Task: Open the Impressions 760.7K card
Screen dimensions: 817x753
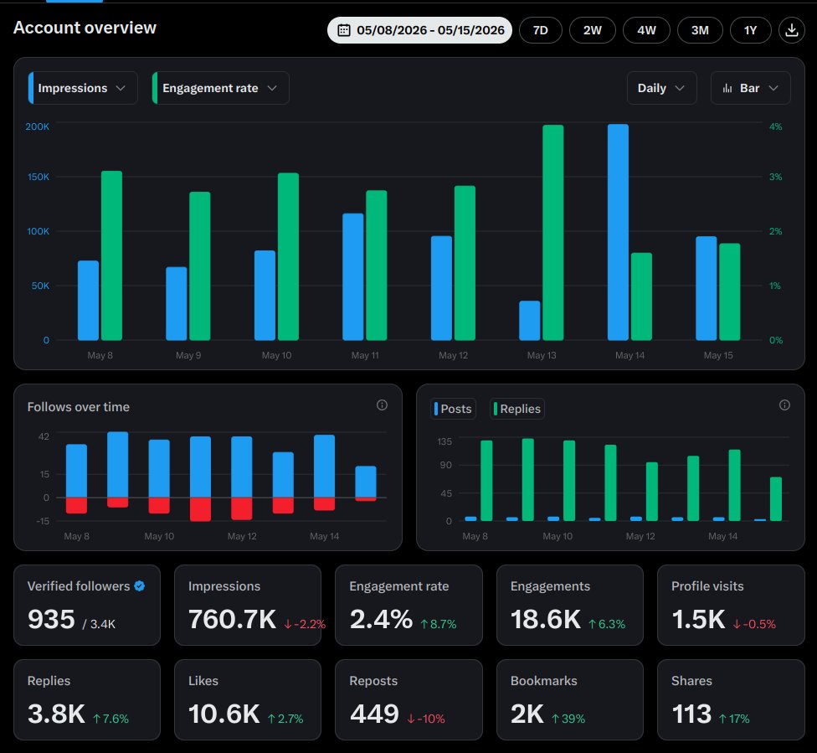Action: 248,605
